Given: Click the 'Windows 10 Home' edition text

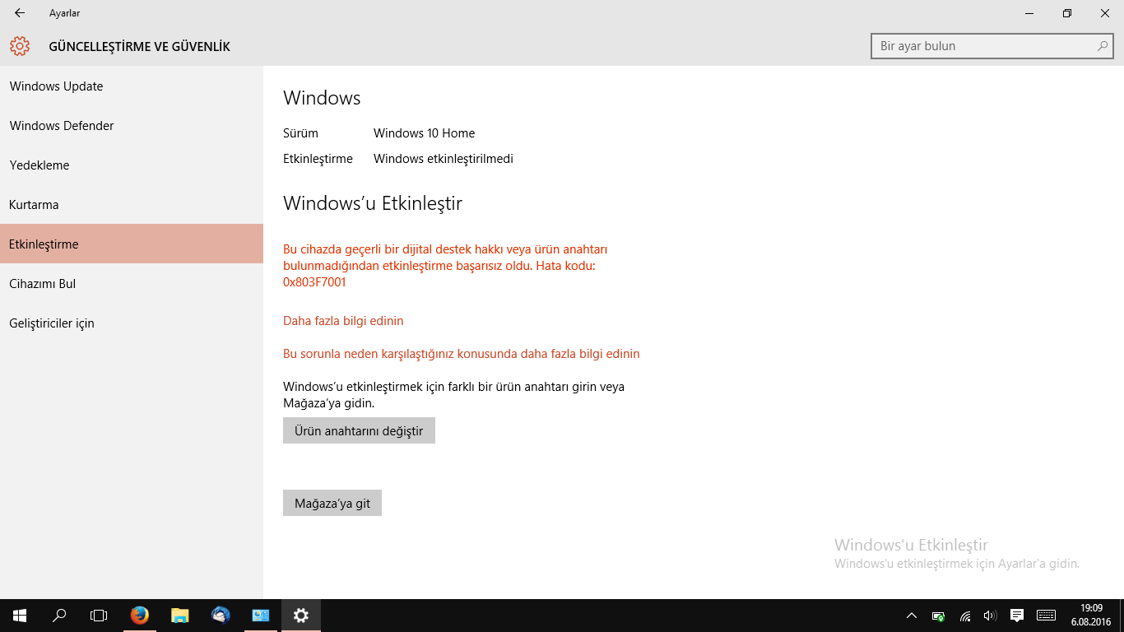Looking at the screenshot, I should click(x=424, y=133).
